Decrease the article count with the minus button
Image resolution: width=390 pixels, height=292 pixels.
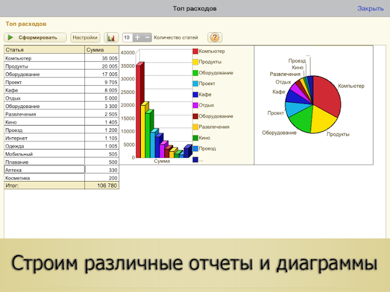pos(147,37)
